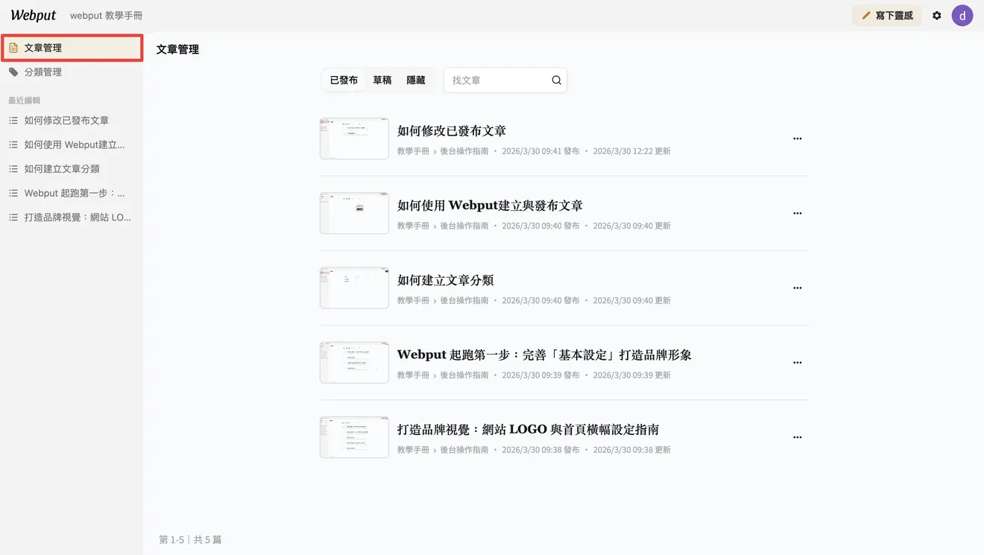
Task: Click 後台操作指南 category under 如何建立文章分類
Action: pyautogui.click(x=464, y=301)
